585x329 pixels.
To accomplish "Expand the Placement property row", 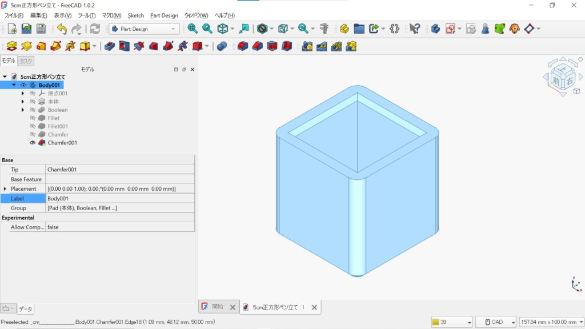I will click(6, 189).
